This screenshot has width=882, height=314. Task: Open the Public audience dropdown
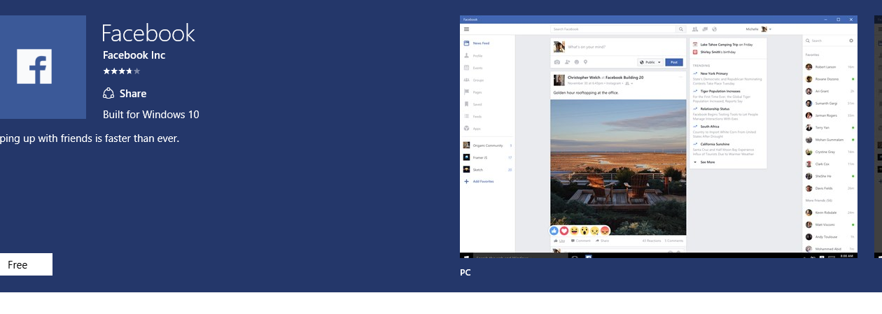pos(650,62)
